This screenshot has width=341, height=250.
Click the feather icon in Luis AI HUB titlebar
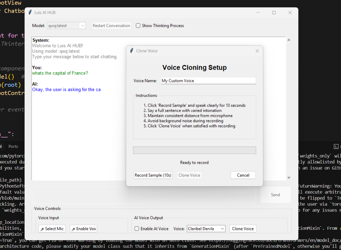click(30, 12)
